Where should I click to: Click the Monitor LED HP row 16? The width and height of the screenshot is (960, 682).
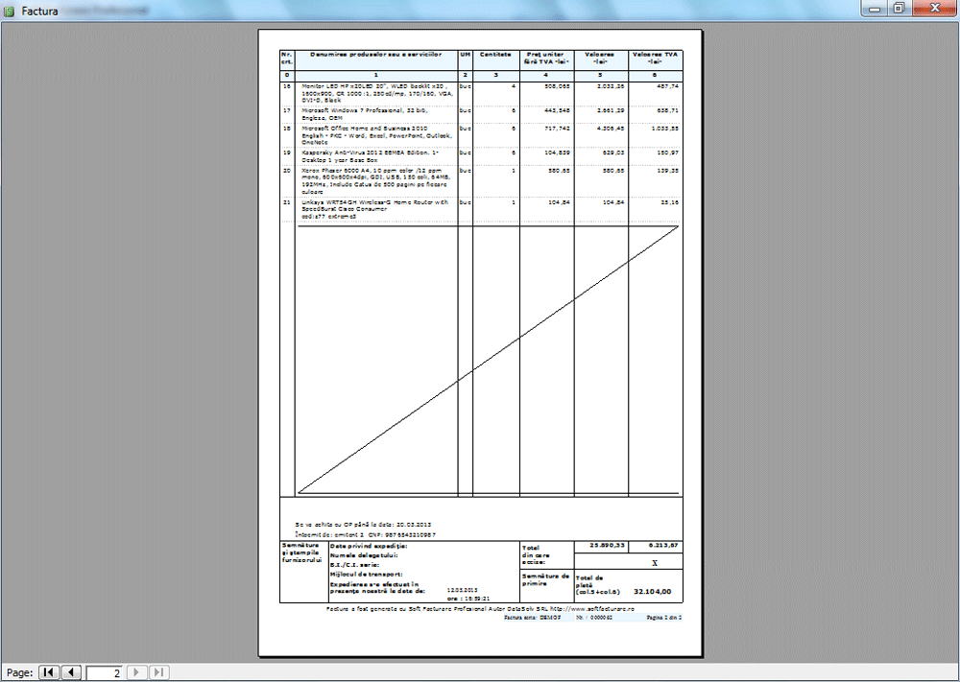tap(374, 92)
